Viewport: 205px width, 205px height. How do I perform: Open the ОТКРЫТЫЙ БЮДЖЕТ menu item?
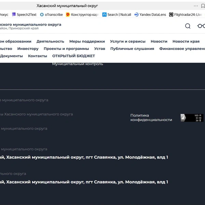click(x=73, y=56)
